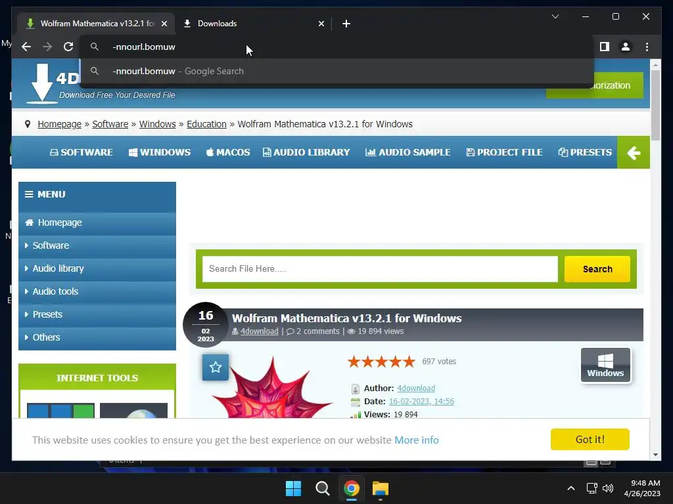The image size is (673, 504).
Task: Click the Search File Here field
Action: tap(380, 269)
